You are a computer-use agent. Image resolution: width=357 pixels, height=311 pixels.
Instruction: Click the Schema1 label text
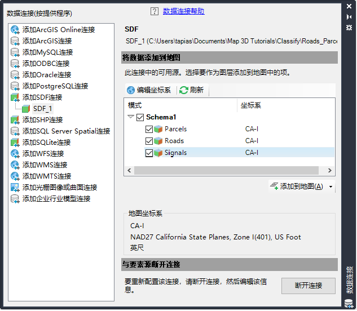[161, 117]
